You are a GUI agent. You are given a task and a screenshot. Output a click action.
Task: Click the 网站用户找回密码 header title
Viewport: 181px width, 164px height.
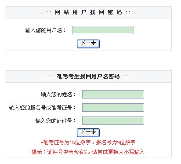(x=88, y=12)
